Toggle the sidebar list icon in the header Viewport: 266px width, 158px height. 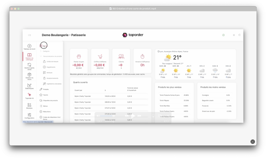29,35
